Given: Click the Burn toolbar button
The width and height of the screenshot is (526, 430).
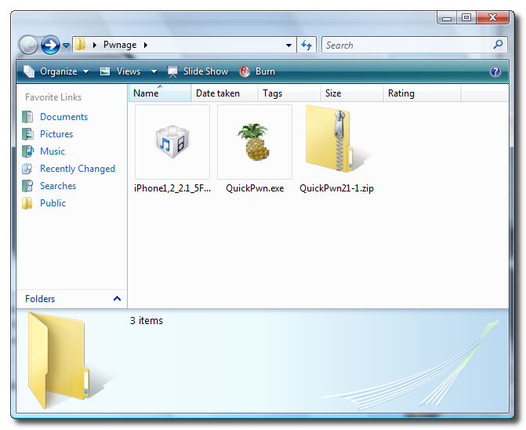Looking at the screenshot, I should click(x=257, y=71).
